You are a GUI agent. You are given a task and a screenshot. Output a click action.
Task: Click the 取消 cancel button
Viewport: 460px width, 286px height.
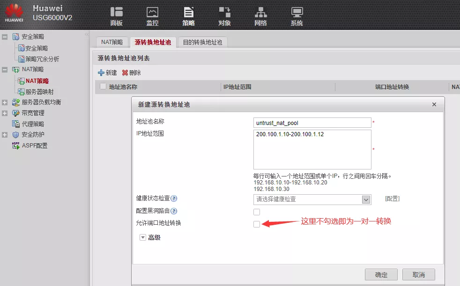coord(419,275)
